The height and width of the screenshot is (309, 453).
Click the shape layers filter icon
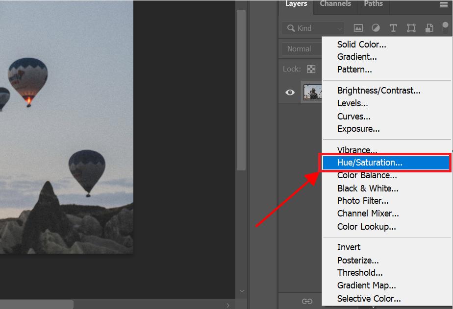(x=411, y=28)
